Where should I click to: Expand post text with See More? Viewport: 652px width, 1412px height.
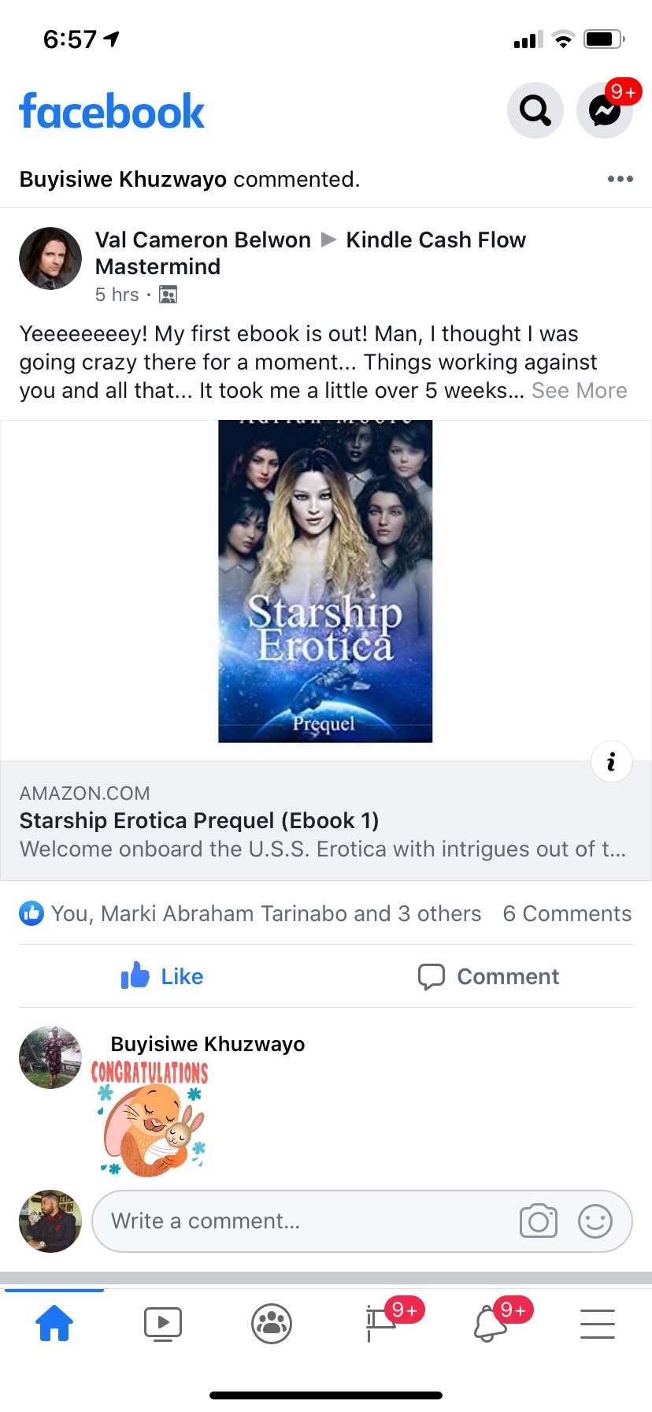[580, 391]
